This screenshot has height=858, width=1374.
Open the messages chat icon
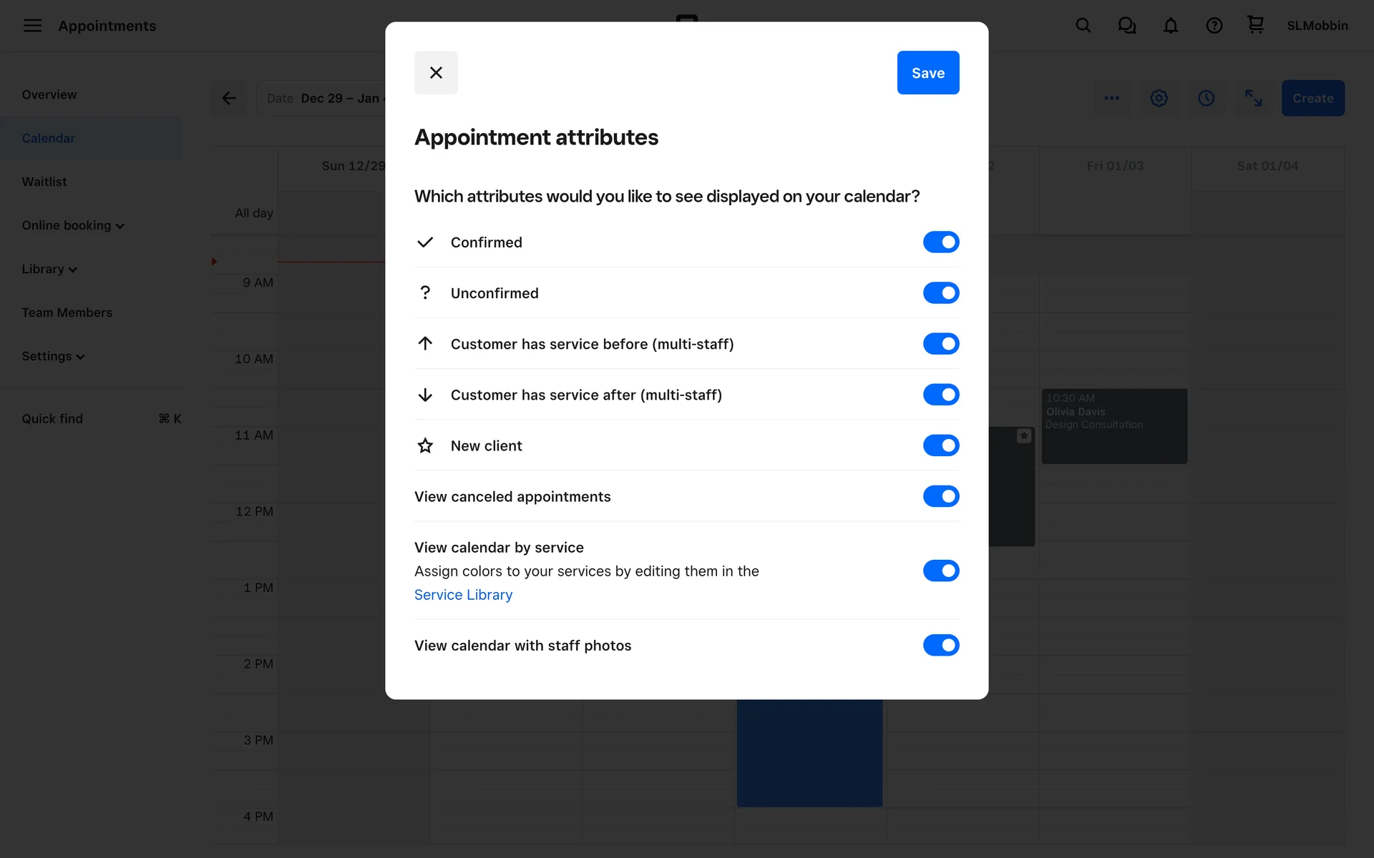coord(1126,26)
